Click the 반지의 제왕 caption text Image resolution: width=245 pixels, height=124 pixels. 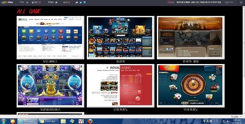(x=191, y=61)
